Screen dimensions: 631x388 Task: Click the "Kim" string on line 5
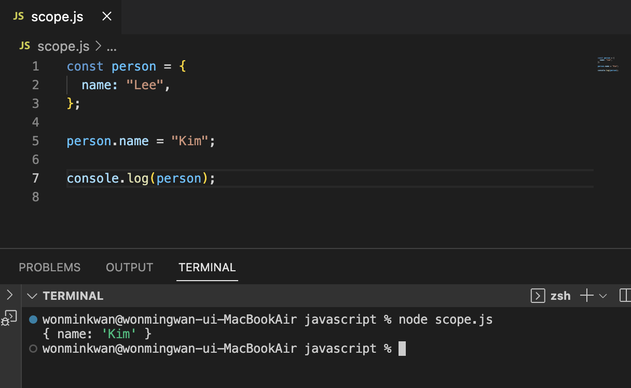click(190, 141)
